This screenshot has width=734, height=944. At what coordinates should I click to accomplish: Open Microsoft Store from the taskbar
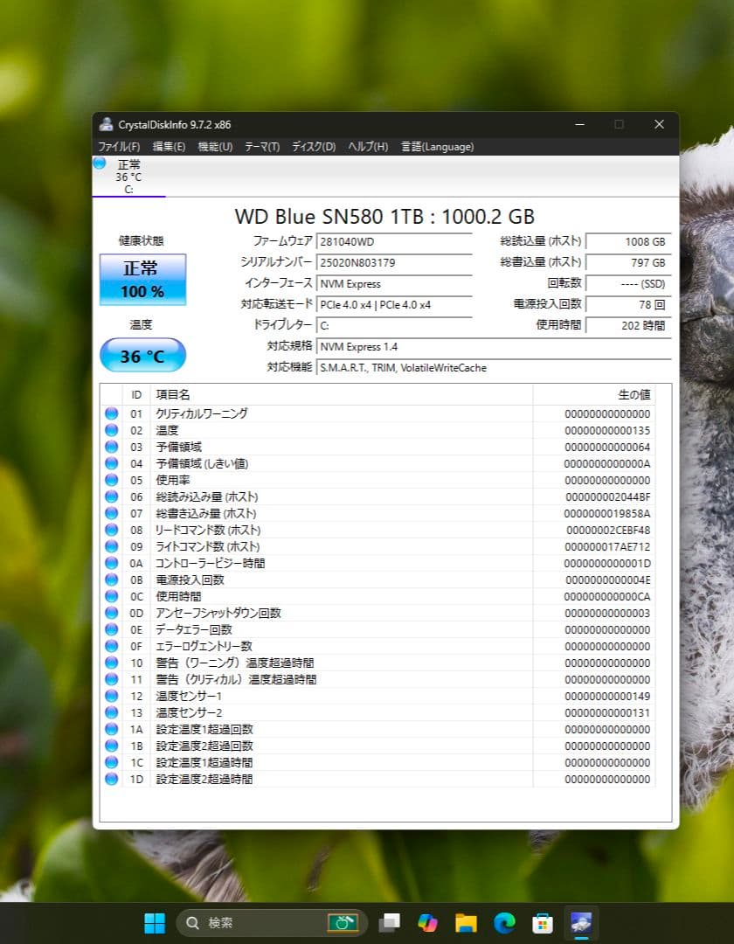tap(543, 922)
